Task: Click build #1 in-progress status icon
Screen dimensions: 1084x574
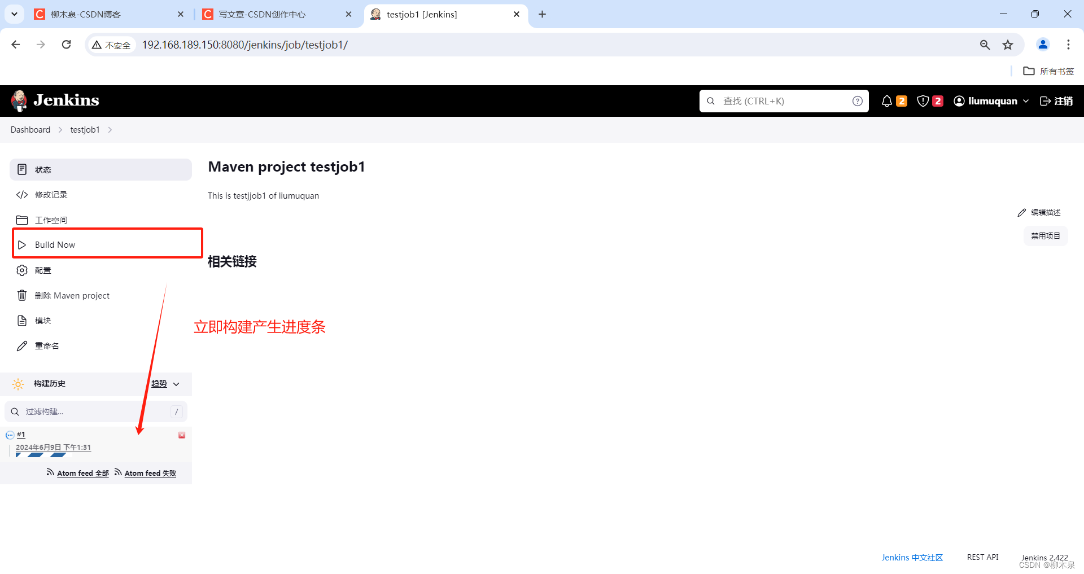Action: [x=10, y=435]
